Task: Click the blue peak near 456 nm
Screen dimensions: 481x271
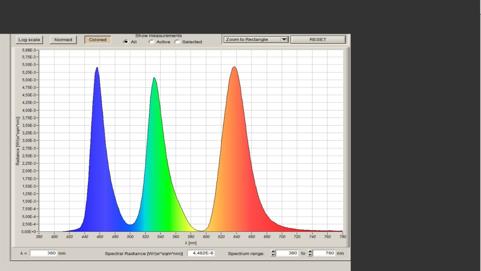Action: click(x=97, y=68)
